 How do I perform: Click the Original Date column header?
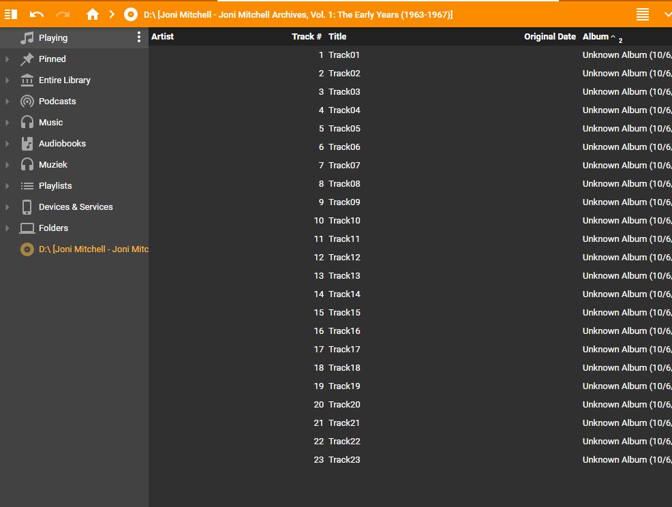549,37
